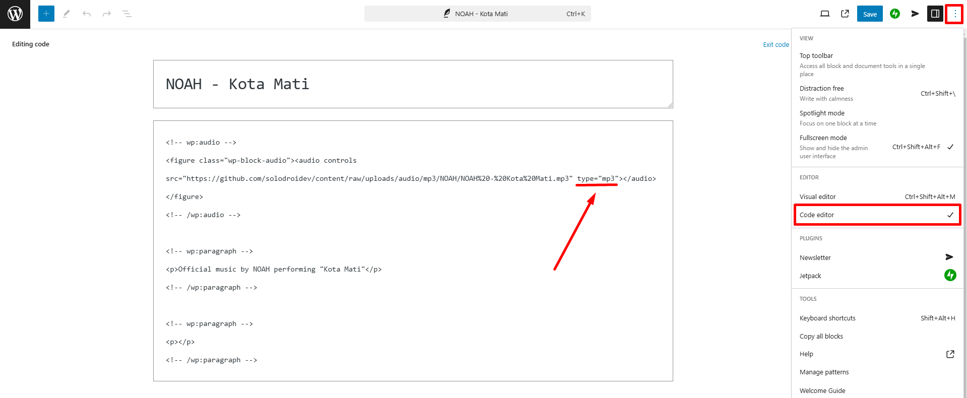The height and width of the screenshot is (398, 967).
Task: Open the block inserter plus button
Action: pos(46,14)
